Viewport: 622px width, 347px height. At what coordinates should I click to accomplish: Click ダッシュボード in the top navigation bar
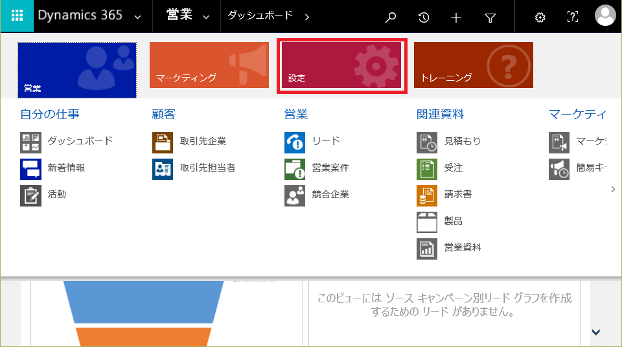click(x=260, y=16)
